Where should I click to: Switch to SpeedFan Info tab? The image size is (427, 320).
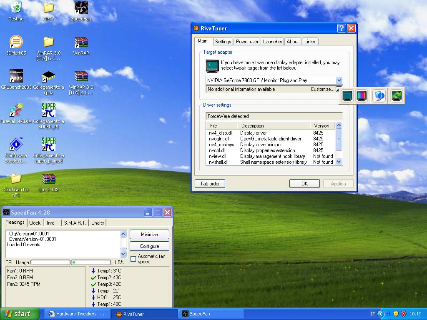point(50,222)
